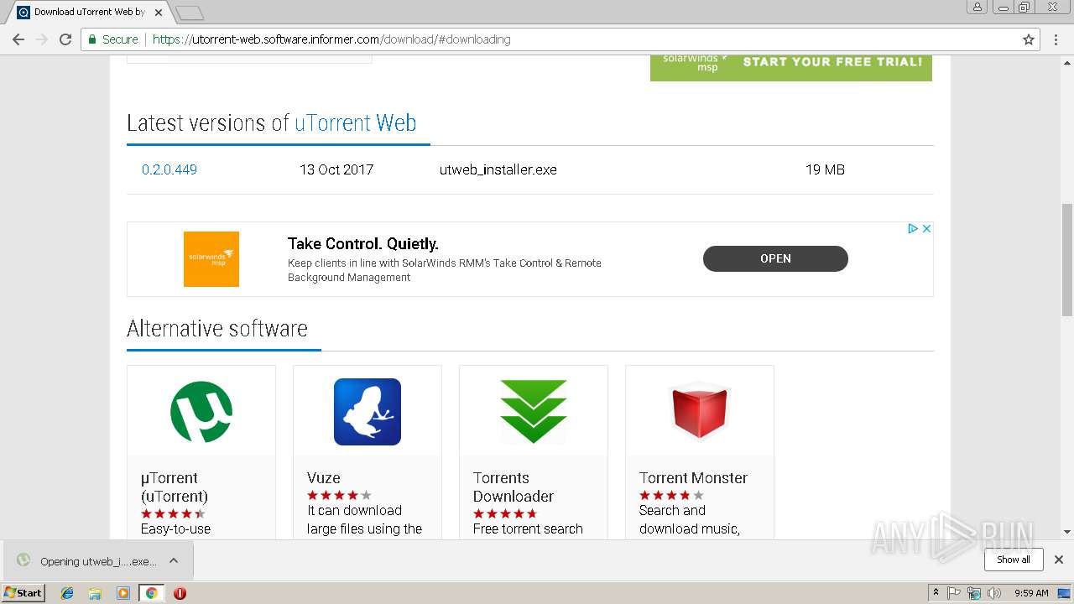
Task: Click the 13 Oct 2017 date
Action: [x=336, y=169]
